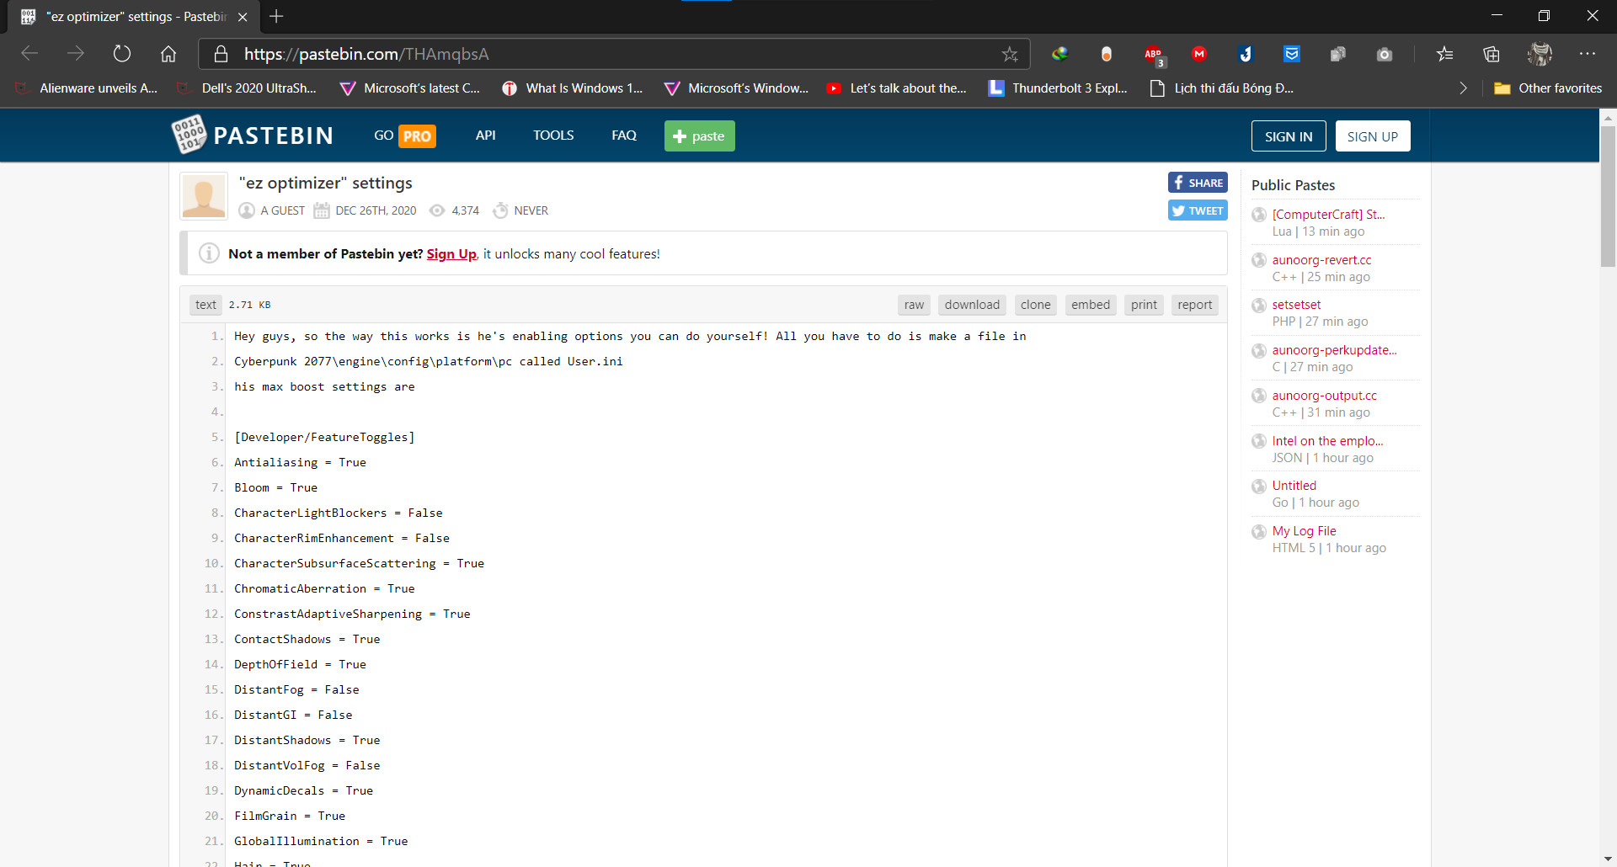Screen dimensions: 1617x867
Task: Open the API menu item
Action: click(x=485, y=135)
